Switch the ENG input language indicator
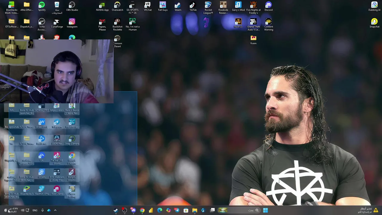The image size is (382, 215). [x=35, y=210]
